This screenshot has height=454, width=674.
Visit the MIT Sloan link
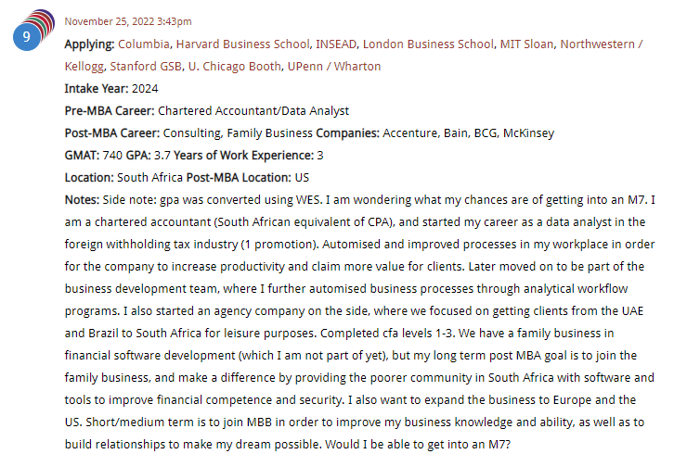click(527, 44)
